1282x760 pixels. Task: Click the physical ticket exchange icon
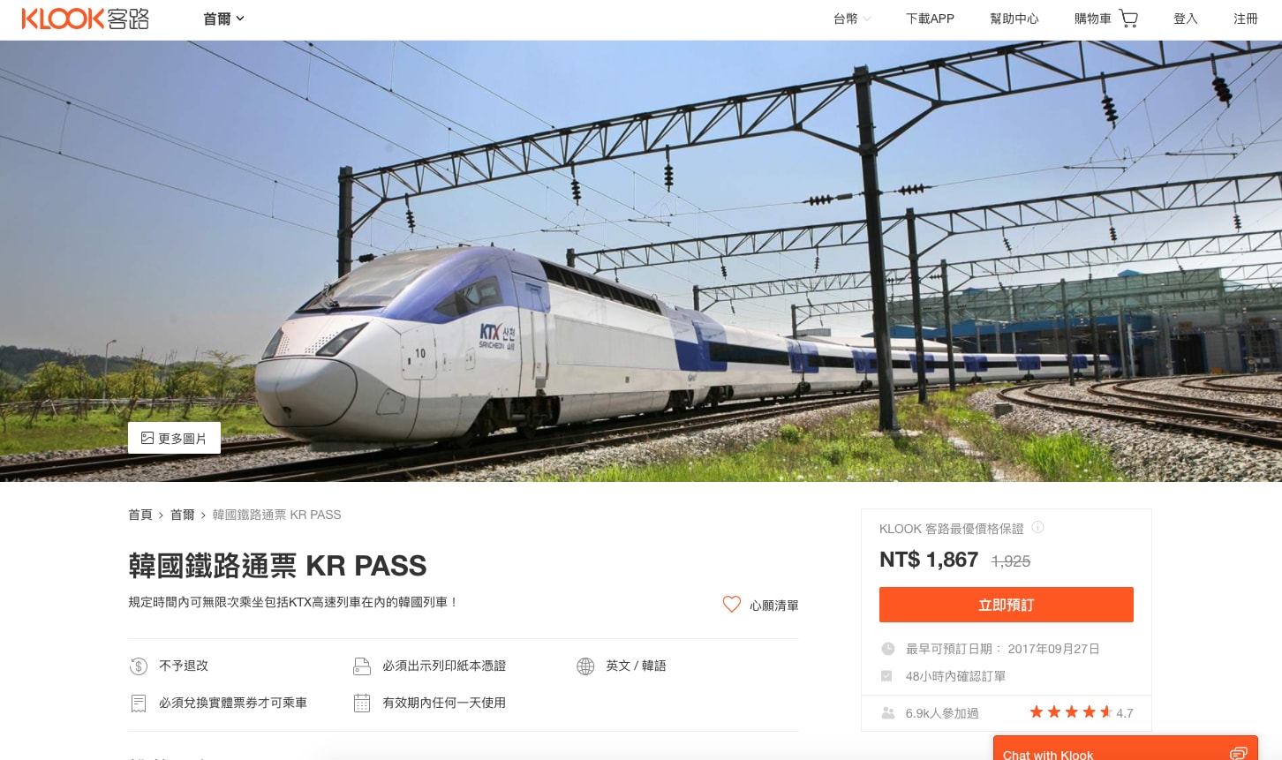coord(139,704)
